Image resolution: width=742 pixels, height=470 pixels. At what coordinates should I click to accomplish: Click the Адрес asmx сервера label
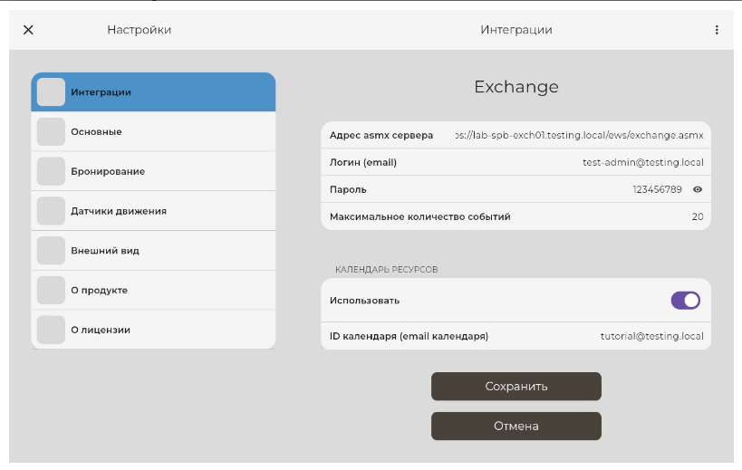381,135
